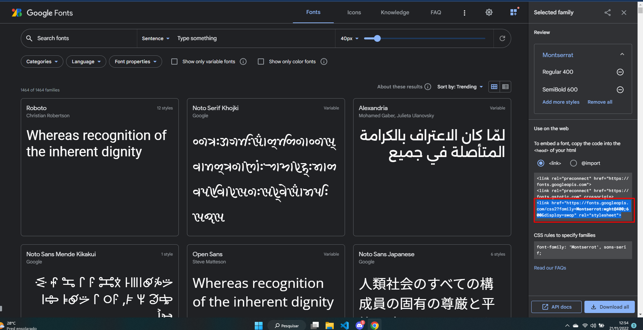Image resolution: width=643 pixels, height=330 pixels.
Task: Remove SemiBold 600 style
Action: pyautogui.click(x=620, y=90)
